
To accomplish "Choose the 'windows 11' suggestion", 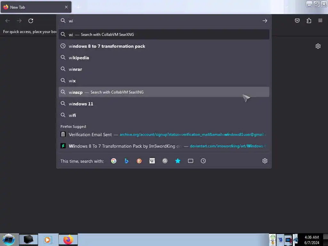I will [x=164, y=103].
